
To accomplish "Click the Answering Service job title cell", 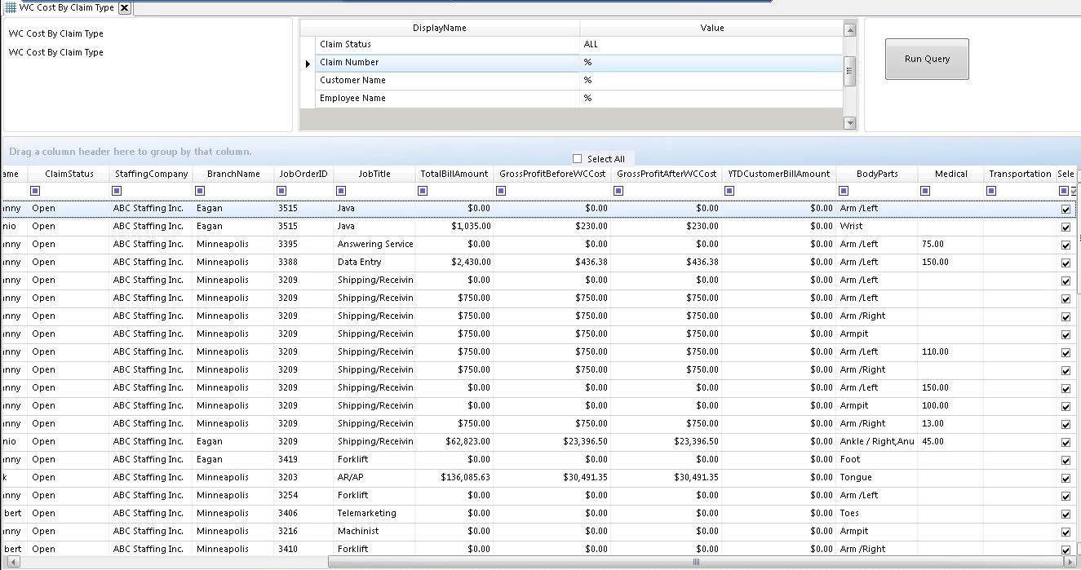I will [x=375, y=245].
